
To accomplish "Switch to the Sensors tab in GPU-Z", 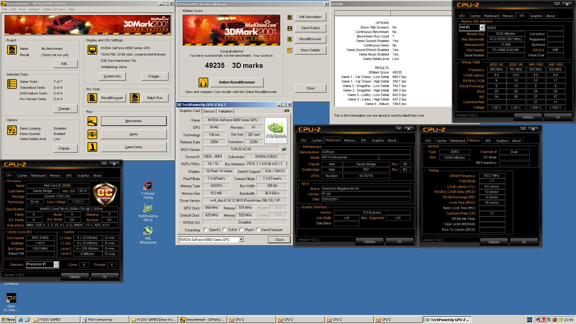I will pyautogui.click(x=209, y=111).
